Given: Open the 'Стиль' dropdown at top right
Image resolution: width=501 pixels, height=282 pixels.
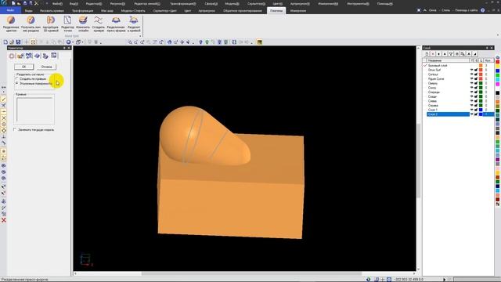Looking at the screenshot, I should [445, 10].
